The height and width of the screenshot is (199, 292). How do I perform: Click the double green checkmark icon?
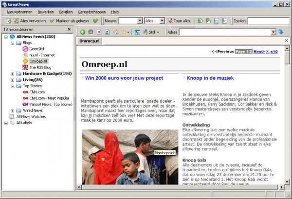click(95, 21)
